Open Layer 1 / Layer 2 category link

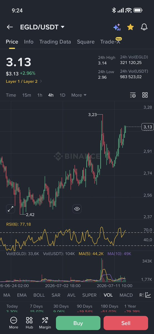tap(24, 81)
